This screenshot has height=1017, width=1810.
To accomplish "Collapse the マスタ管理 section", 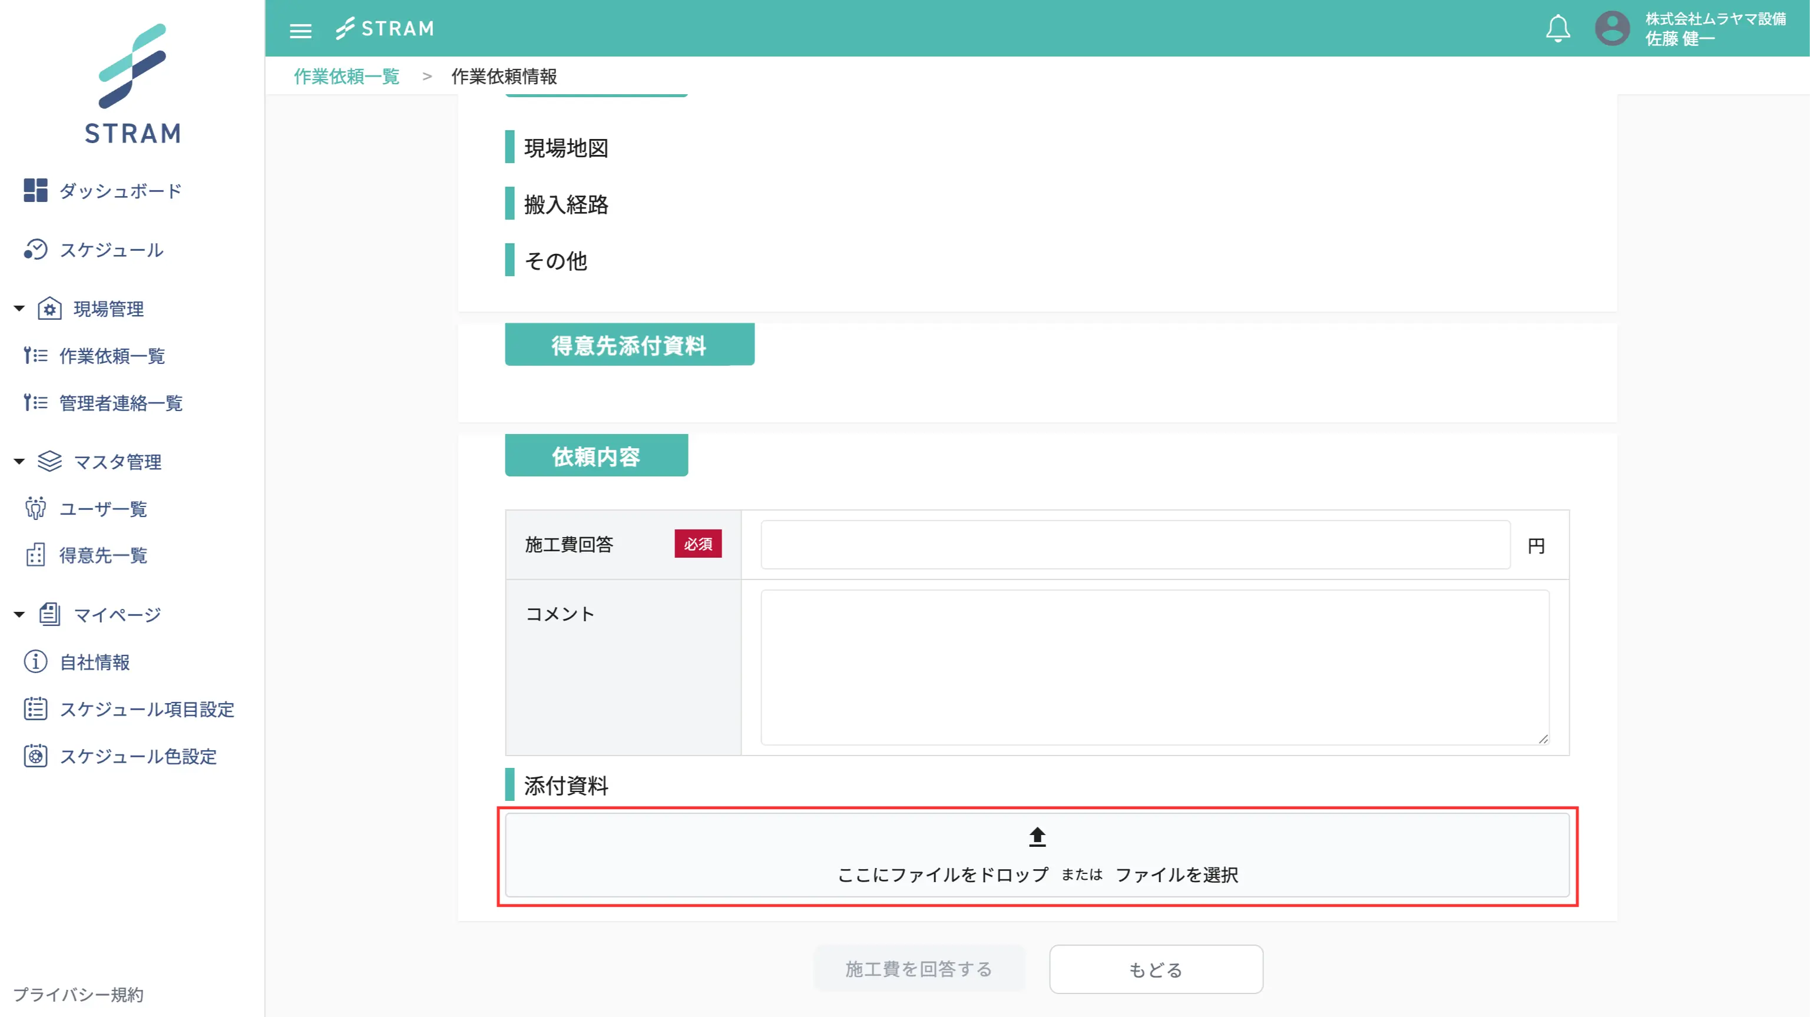I will (19, 462).
